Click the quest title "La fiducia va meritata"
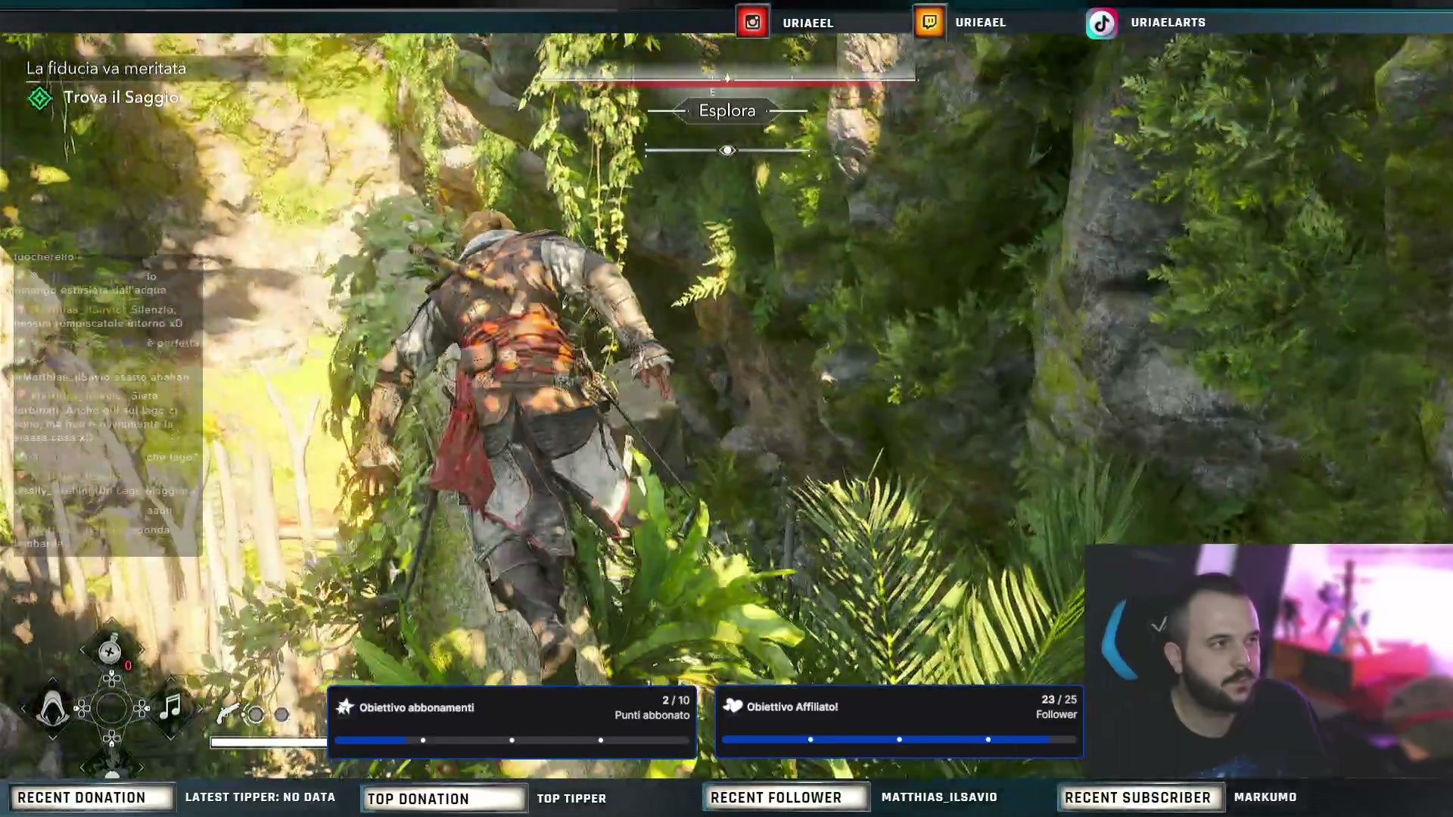 pyautogui.click(x=106, y=68)
